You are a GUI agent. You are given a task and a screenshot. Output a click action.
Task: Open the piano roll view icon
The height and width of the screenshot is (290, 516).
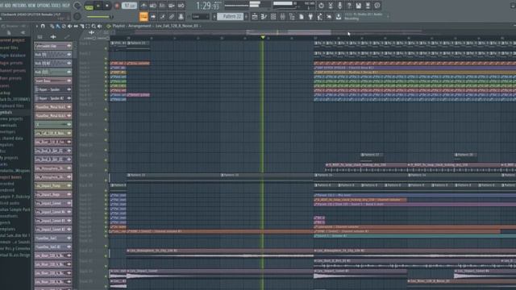pyautogui.click(x=264, y=16)
